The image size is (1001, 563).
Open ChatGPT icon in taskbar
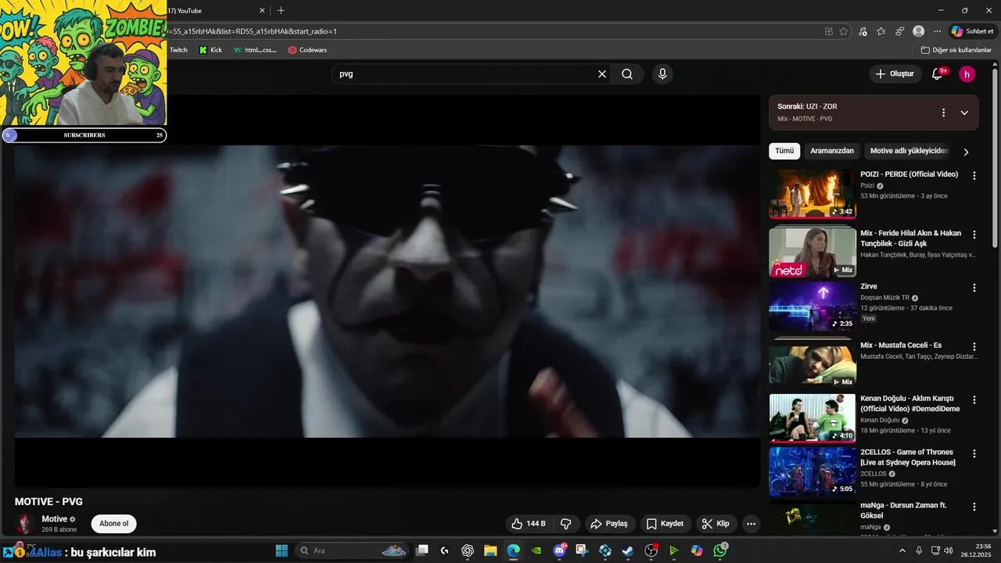click(x=468, y=550)
